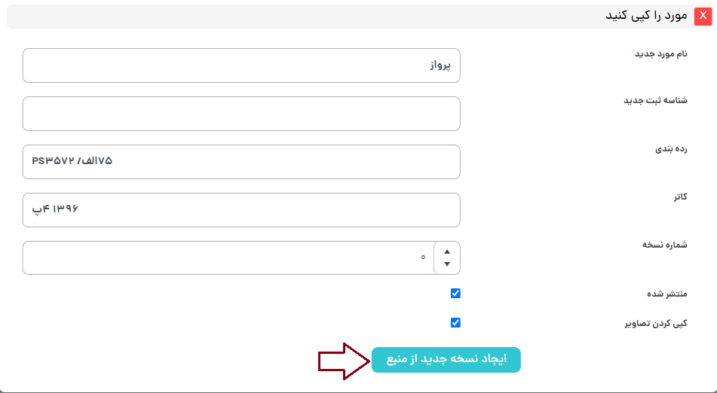This screenshot has height=393, width=717.
Task: Decrease the «شماره نسخه» value with down arrow
Action: [447, 264]
